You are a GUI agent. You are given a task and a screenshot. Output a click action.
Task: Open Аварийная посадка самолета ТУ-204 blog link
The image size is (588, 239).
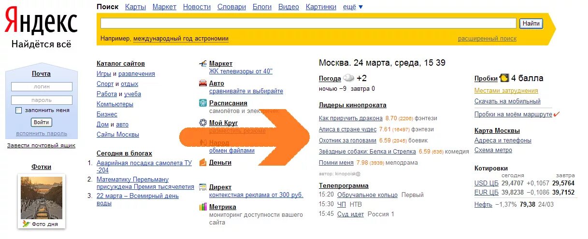pos(144,167)
